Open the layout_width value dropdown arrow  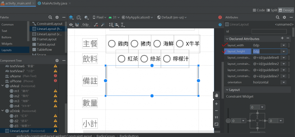click(283, 45)
